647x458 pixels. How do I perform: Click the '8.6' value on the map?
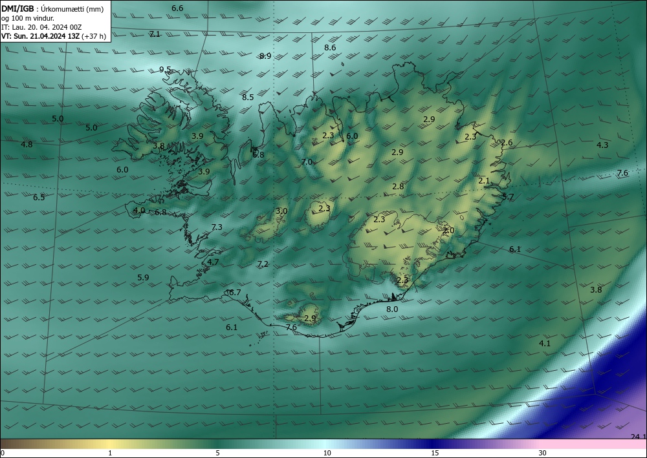[x=330, y=48]
